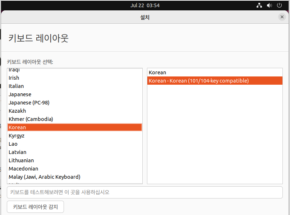
Task: Select the highlighted Korean layout row
Action: [x=75, y=127]
